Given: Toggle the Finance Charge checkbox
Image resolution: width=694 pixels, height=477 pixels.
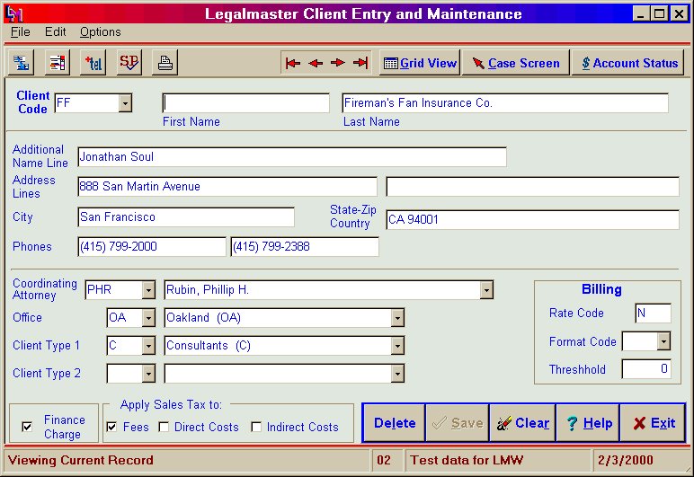Looking at the screenshot, I should point(27,427).
